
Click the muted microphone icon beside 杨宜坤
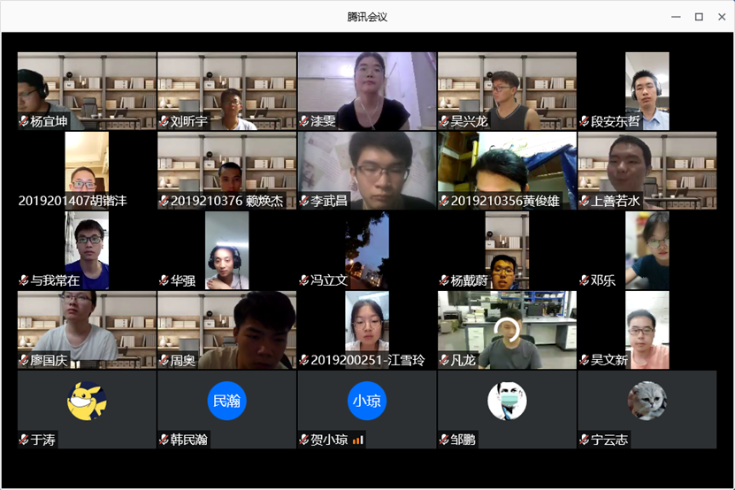click(24, 121)
